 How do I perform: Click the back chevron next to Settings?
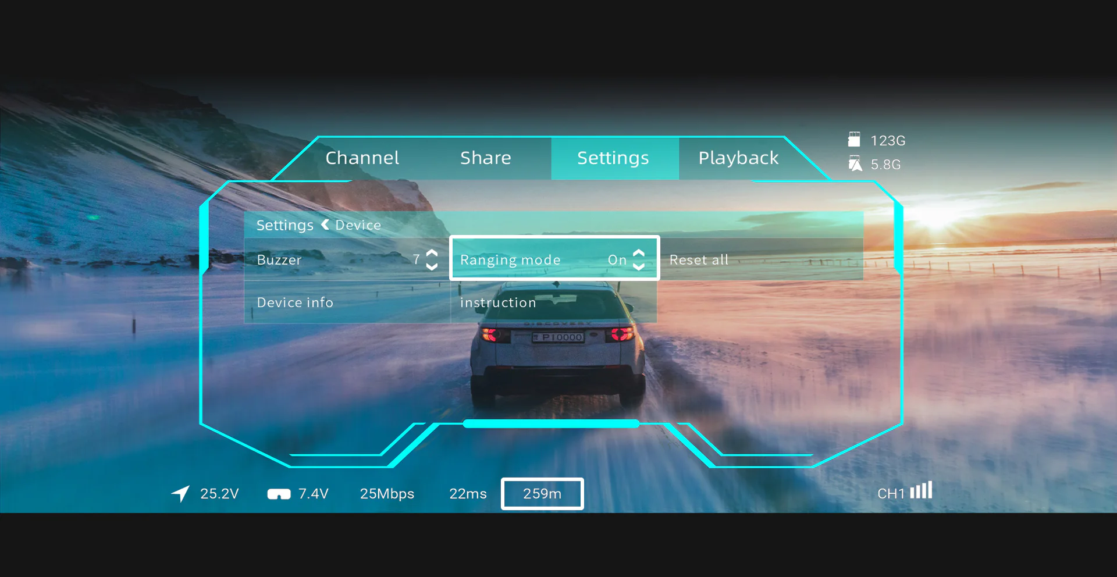[325, 225]
